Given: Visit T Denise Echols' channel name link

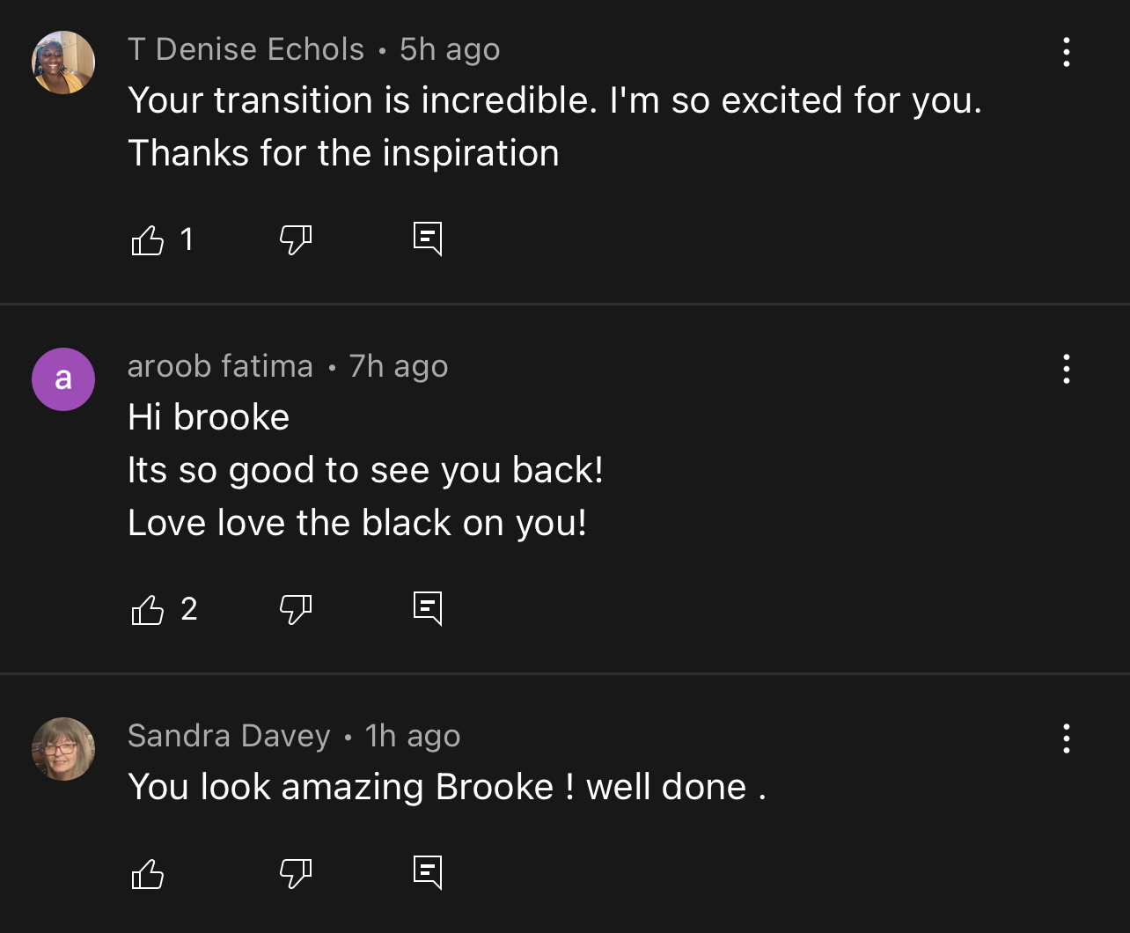Looking at the screenshot, I should tap(246, 49).
